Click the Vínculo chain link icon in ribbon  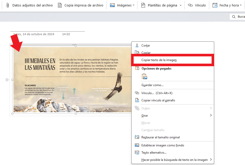190,5
